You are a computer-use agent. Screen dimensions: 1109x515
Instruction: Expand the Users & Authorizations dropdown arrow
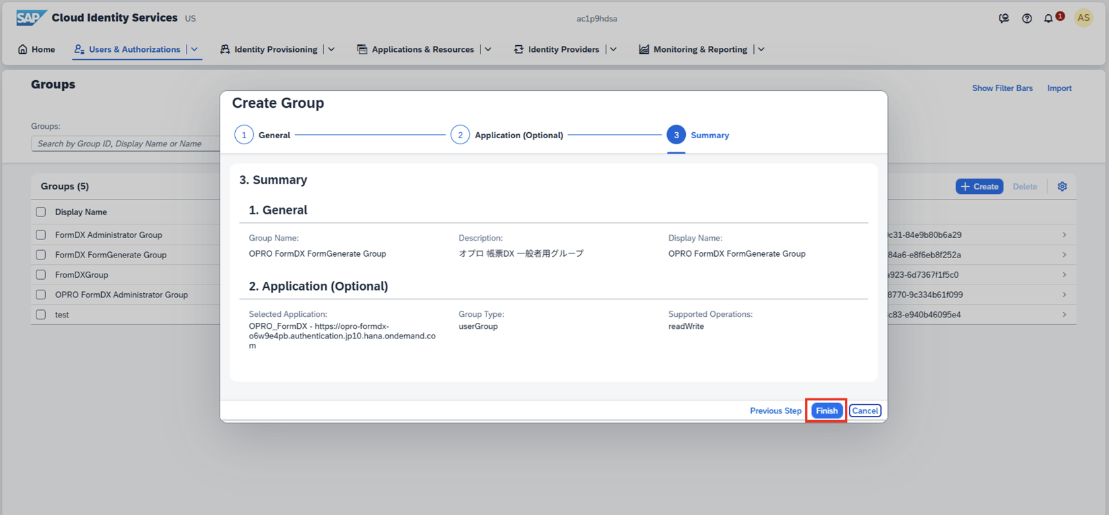point(195,49)
